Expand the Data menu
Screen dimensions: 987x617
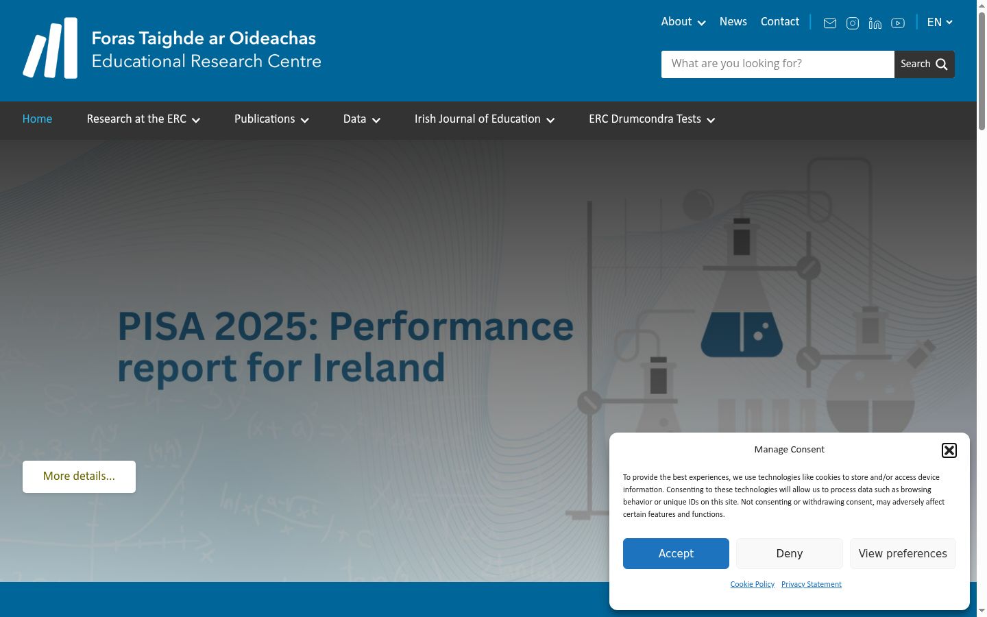click(x=362, y=119)
